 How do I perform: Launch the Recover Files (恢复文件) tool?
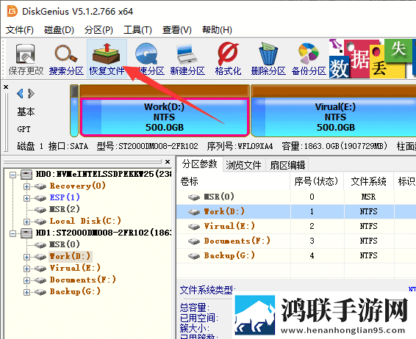[107, 59]
